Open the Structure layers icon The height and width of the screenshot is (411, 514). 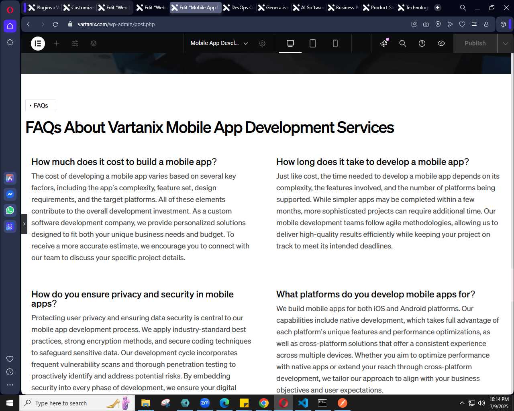click(x=94, y=43)
